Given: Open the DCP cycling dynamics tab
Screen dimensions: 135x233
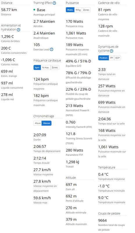Looking at the screenshot, I should coord(117,58).
